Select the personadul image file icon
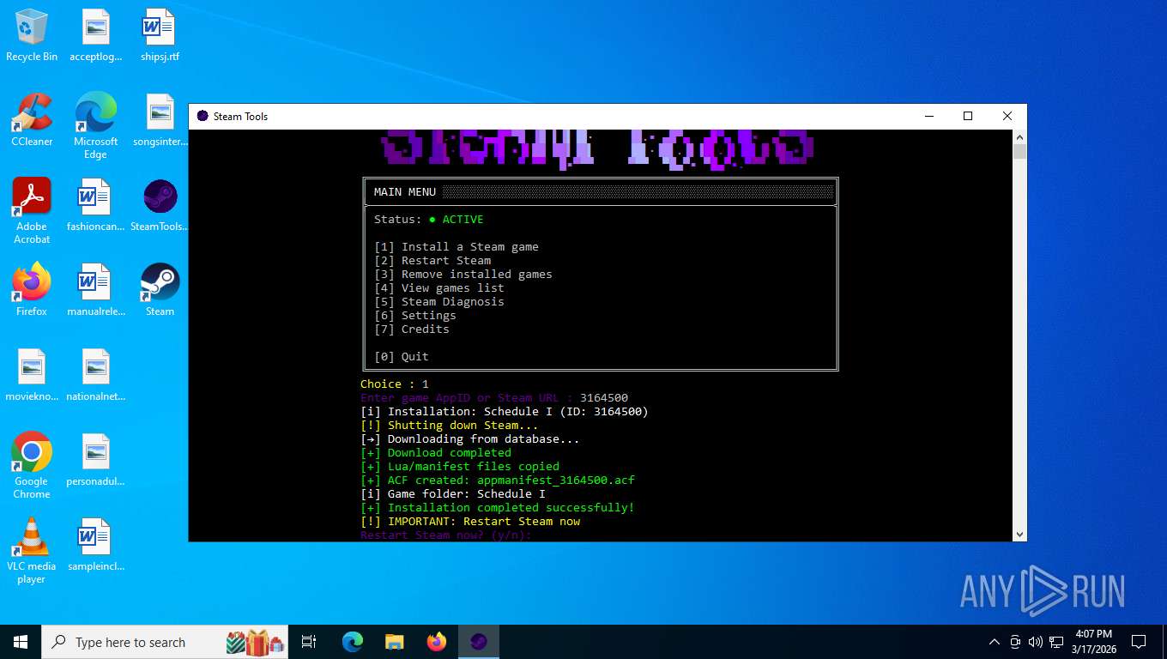Viewport: 1167px width, 659px height. (96, 460)
